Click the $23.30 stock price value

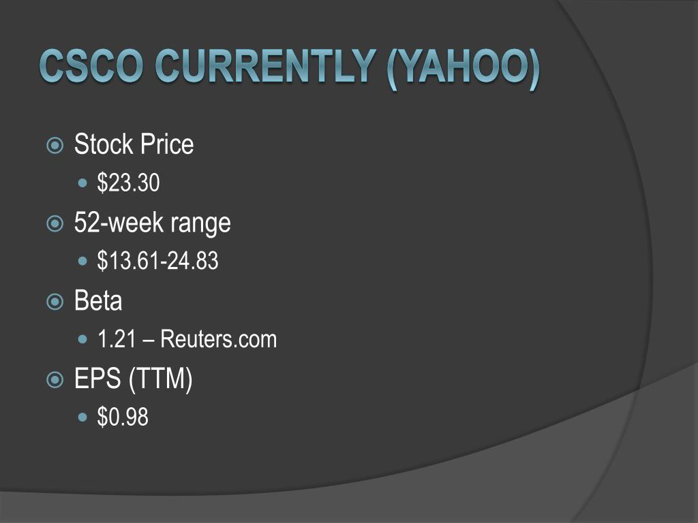click(128, 183)
